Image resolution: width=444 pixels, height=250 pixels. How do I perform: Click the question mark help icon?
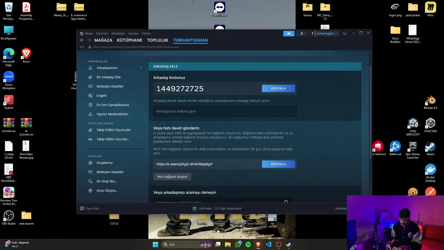[312, 33]
